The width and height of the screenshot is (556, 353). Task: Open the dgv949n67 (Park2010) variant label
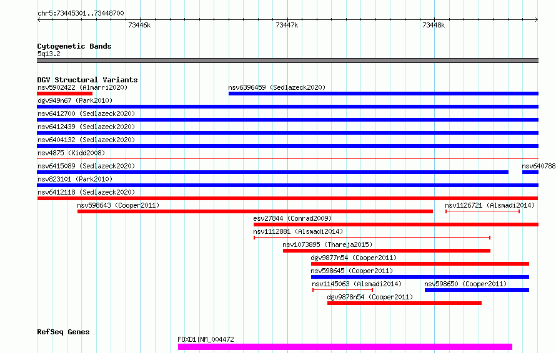(75, 100)
